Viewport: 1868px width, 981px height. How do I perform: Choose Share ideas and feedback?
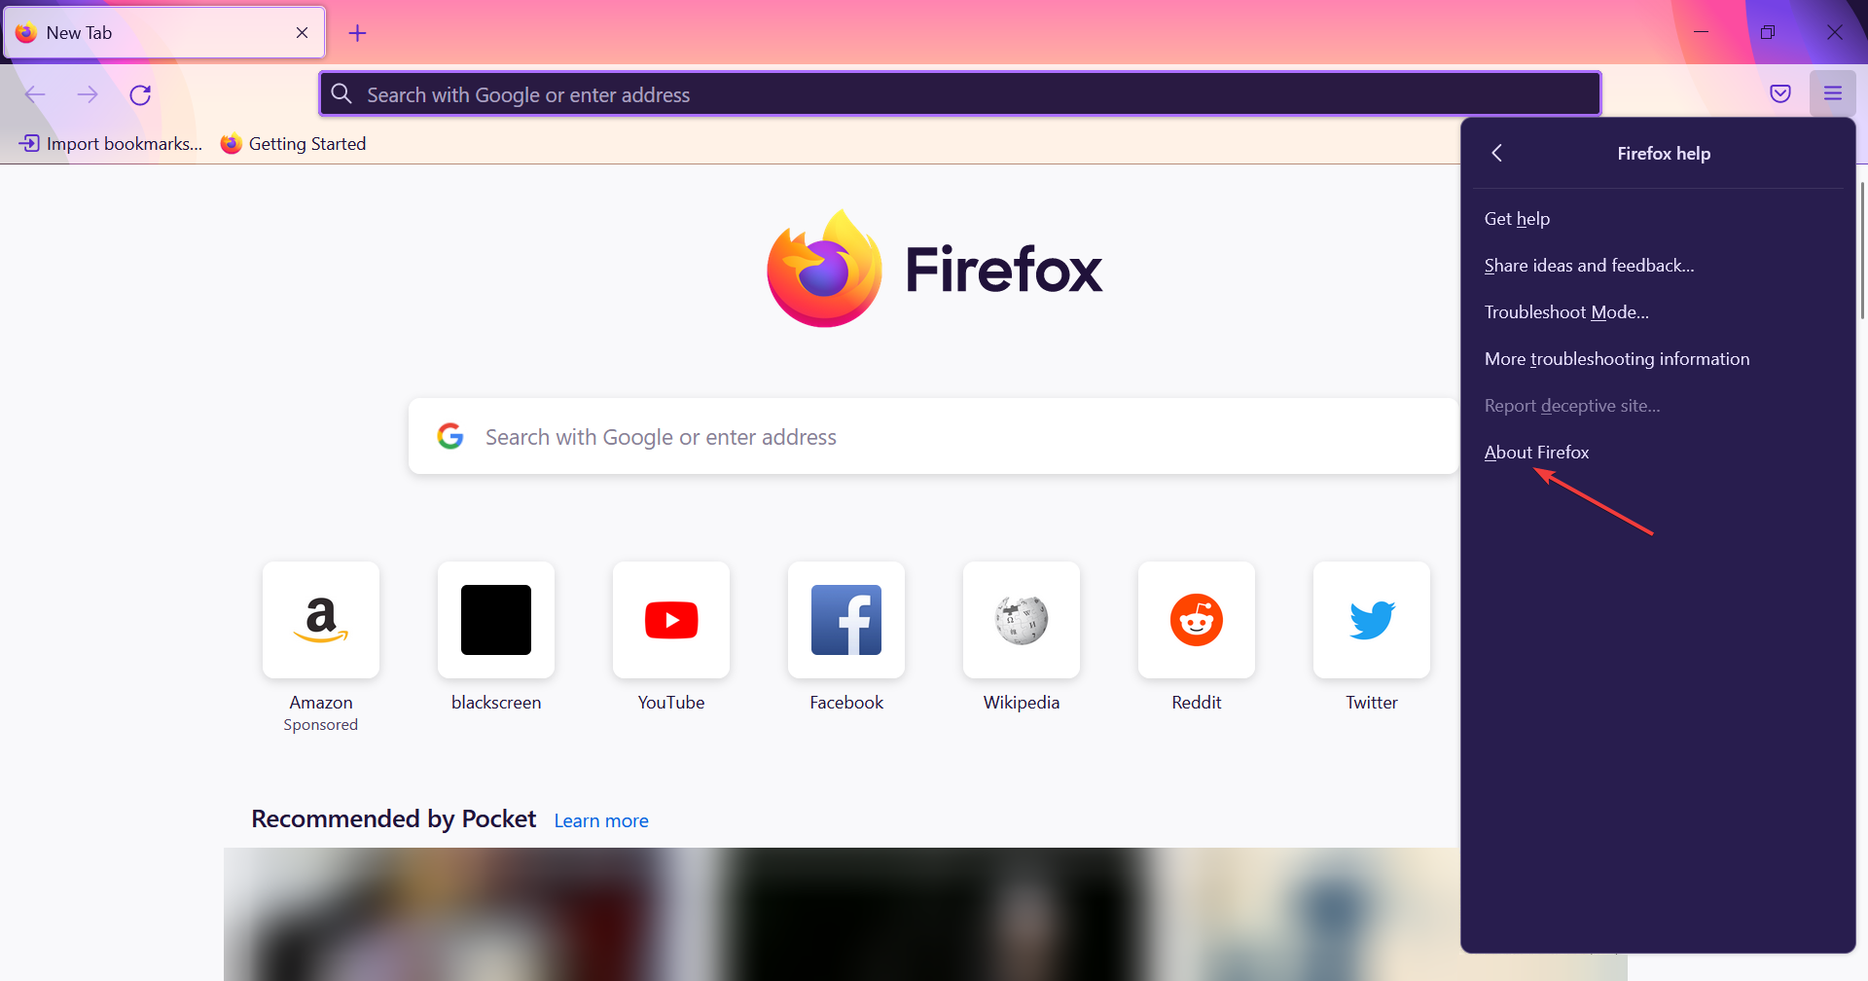[x=1658, y=266]
